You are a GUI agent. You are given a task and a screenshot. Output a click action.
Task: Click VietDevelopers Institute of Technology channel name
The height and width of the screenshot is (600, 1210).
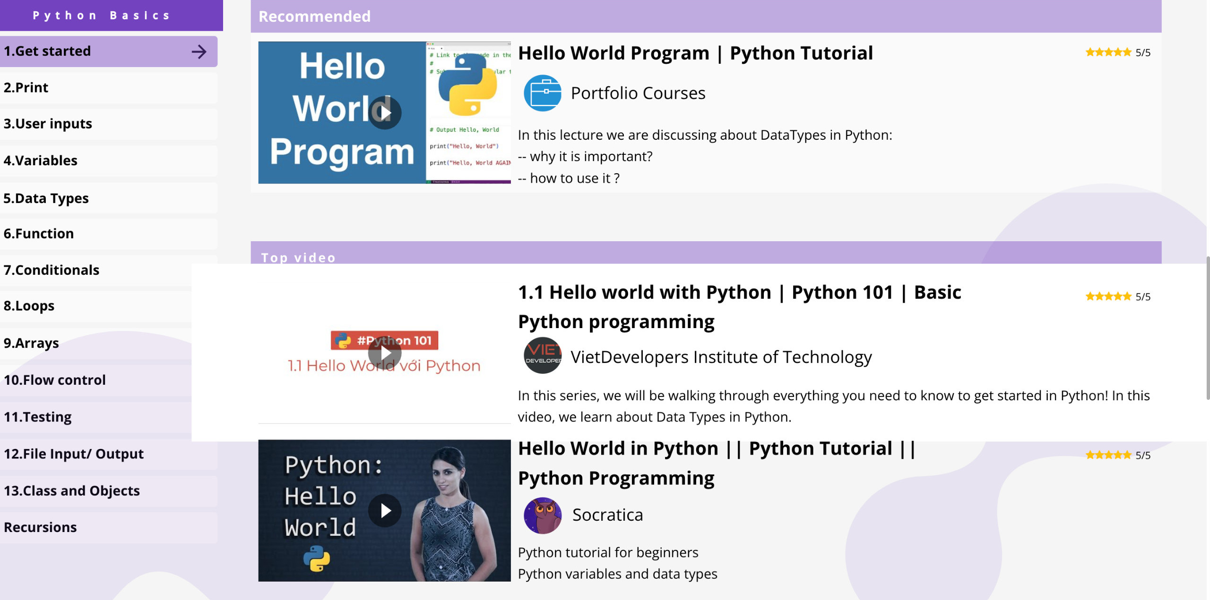click(721, 357)
